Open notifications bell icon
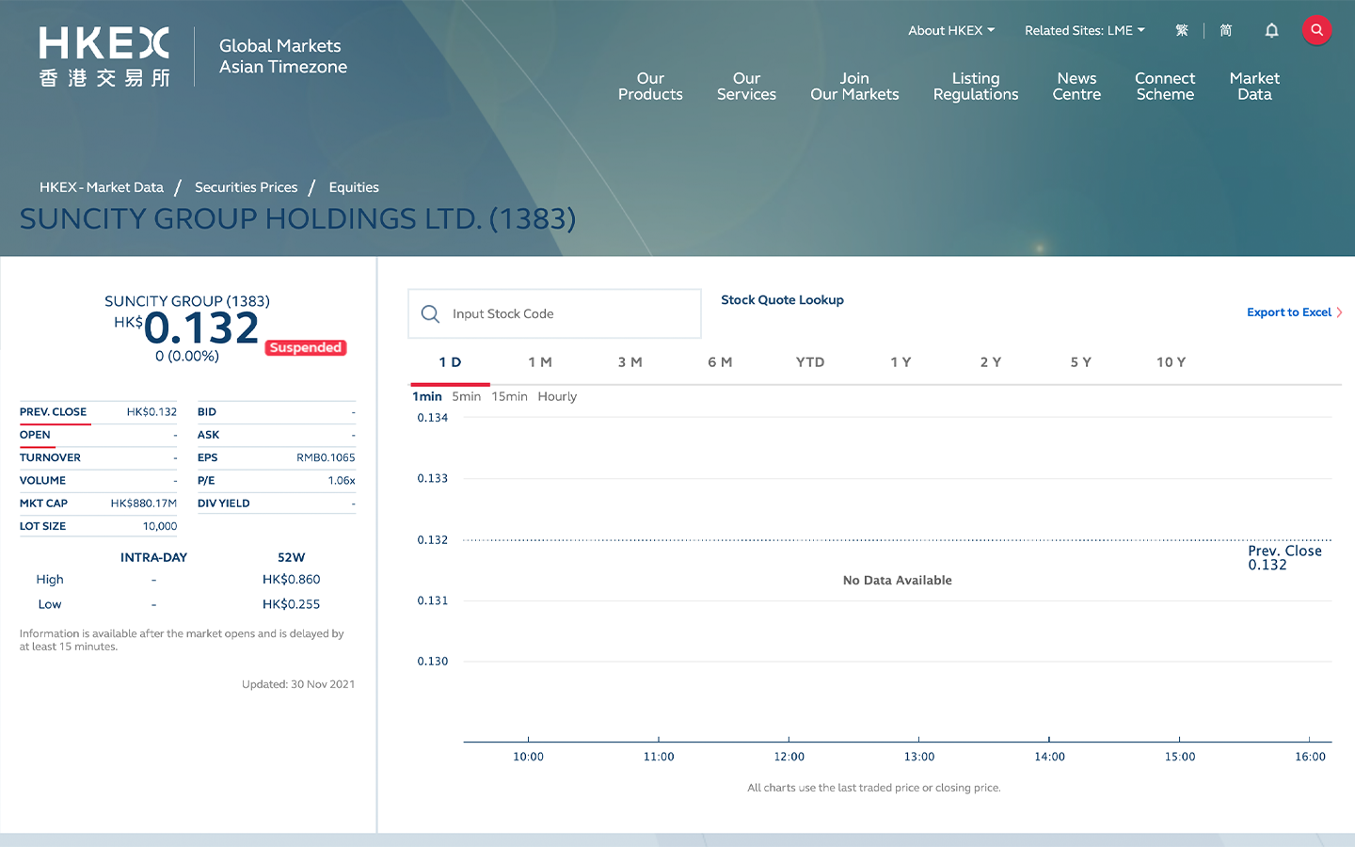This screenshot has width=1355, height=847. coord(1271,30)
